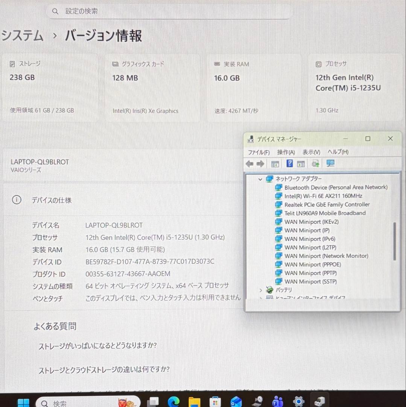Click the Show/Hide console tree toolbar icon

(275, 163)
